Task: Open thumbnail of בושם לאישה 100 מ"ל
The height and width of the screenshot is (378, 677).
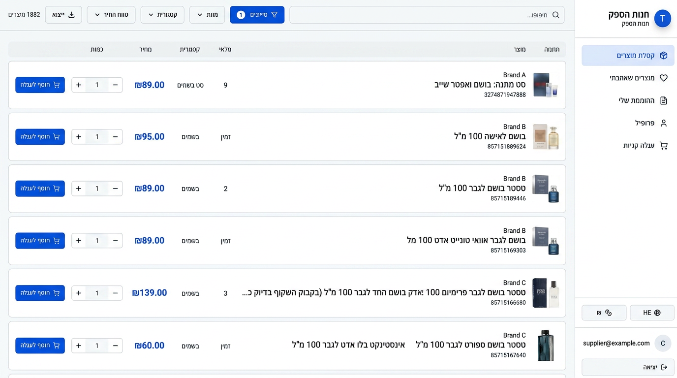Action: pyautogui.click(x=546, y=137)
